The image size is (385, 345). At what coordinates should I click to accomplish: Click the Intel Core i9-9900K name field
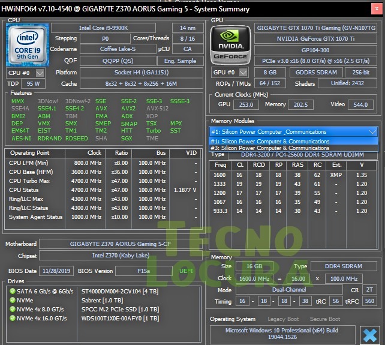point(103,28)
